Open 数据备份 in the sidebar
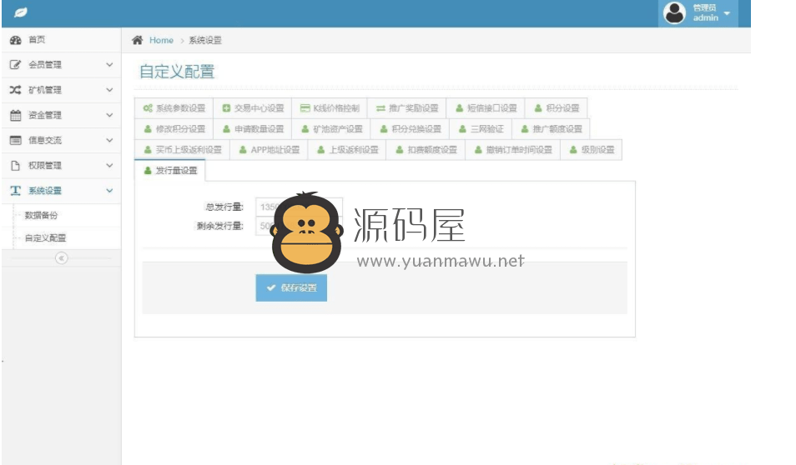 point(41,215)
